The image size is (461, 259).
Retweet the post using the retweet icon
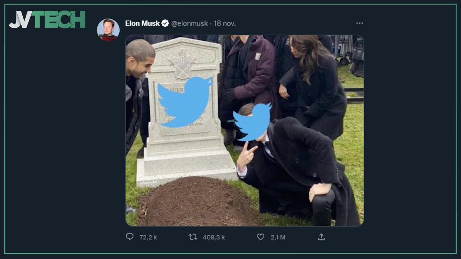[193, 237]
